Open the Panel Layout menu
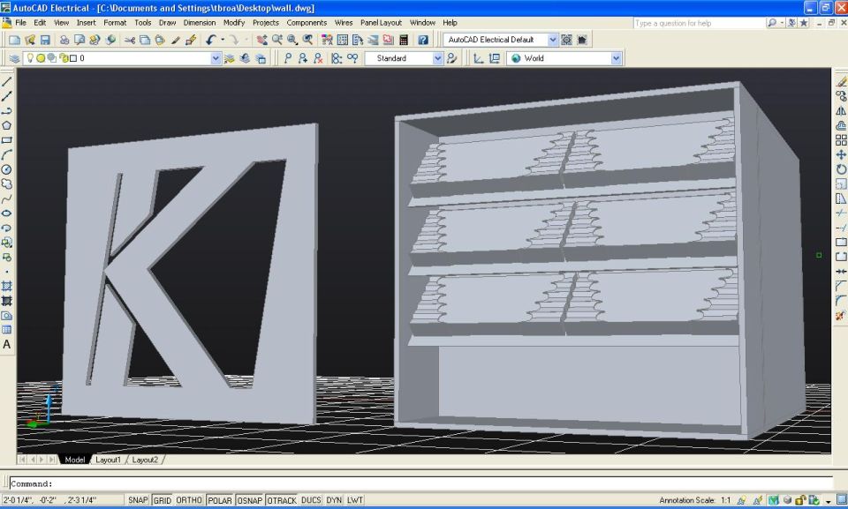This screenshot has width=848, height=509. (x=381, y=23)
